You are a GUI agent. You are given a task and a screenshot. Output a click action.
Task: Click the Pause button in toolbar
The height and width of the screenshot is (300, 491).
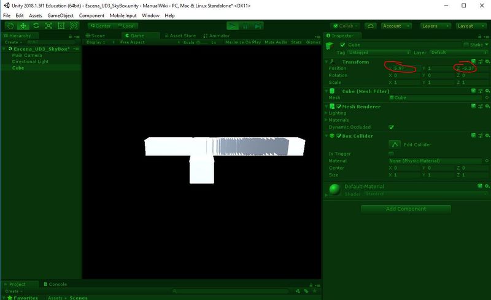[x=245, y=26]
